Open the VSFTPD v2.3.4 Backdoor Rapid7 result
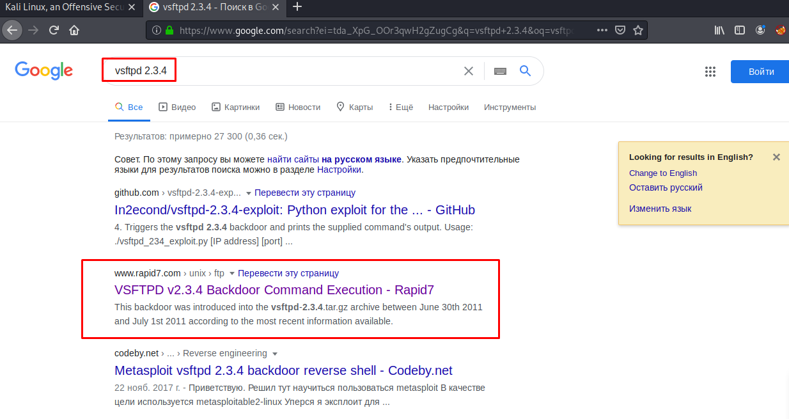The image size is (789, 419). 274,290
